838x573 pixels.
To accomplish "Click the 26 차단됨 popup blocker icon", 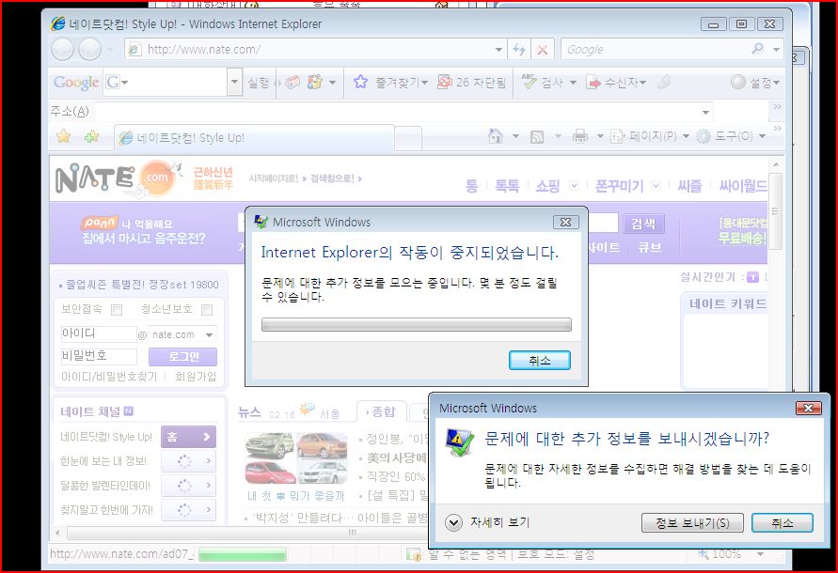I will pyautogui.click(x=444, y=82).
